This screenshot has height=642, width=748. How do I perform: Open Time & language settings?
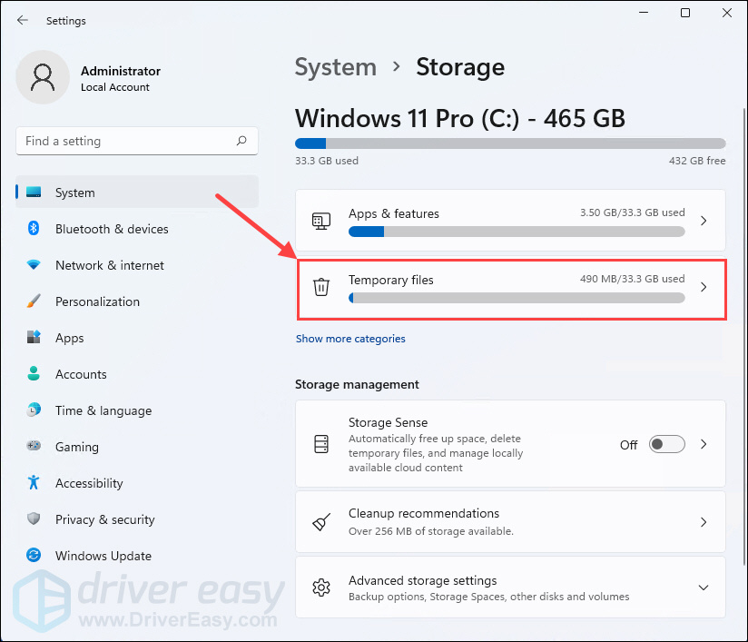pyautogui.click(x=137, y=410)
